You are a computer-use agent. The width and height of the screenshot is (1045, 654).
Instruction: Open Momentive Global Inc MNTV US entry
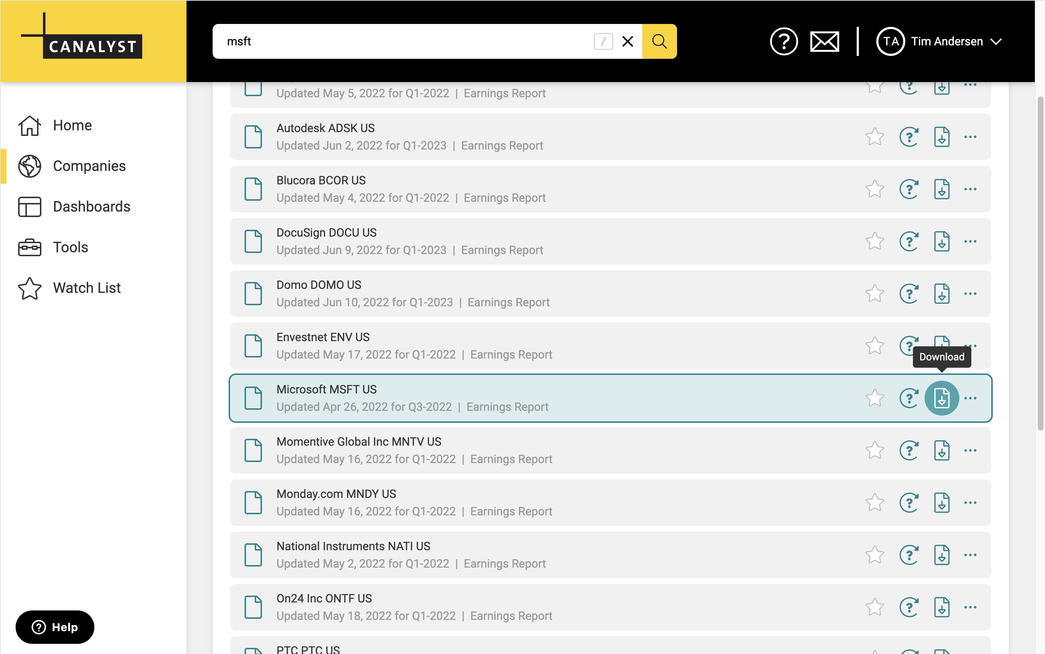pyautogui.click(x=359, y=442)
